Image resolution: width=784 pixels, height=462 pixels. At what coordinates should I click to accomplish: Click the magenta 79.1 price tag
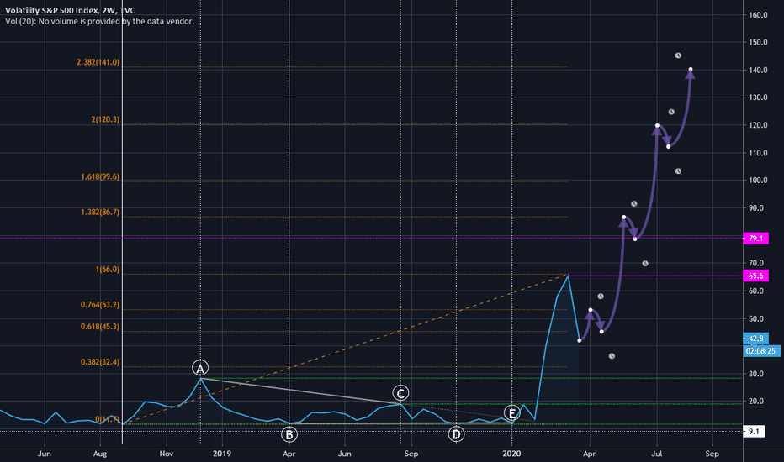pyautogui.click(x=755, y=239)
